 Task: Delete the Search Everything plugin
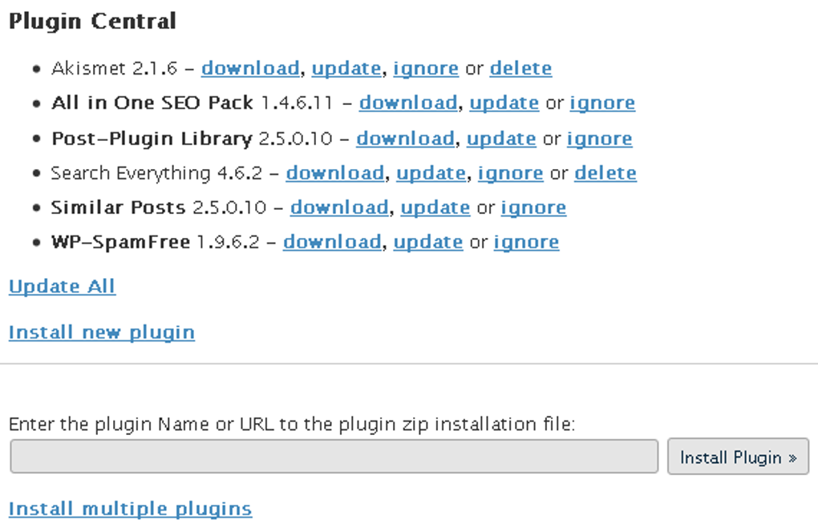click(605, 172)
